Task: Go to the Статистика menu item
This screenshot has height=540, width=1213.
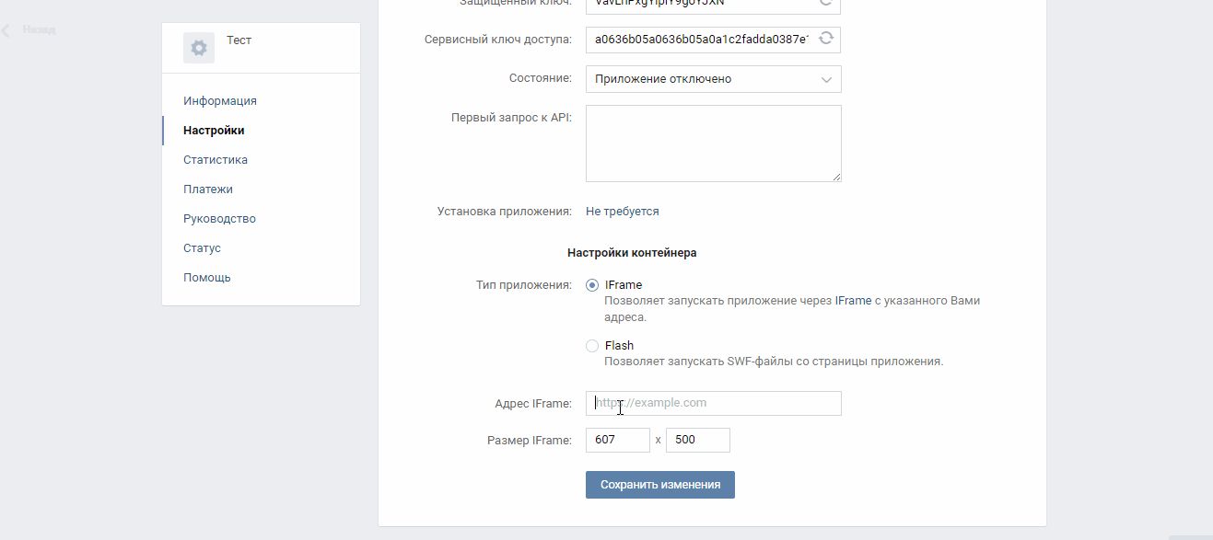Action: coord(216,160)
